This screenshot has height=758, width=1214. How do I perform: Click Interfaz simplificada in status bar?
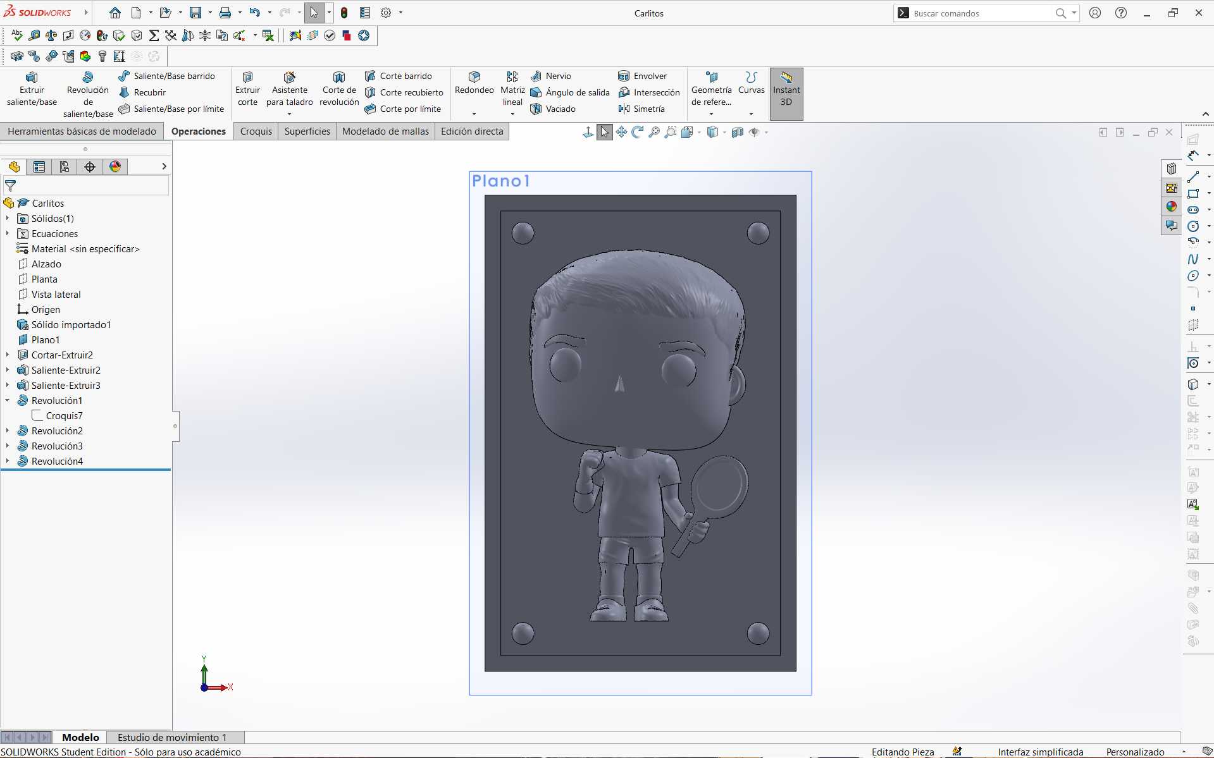pos(1041,752)
